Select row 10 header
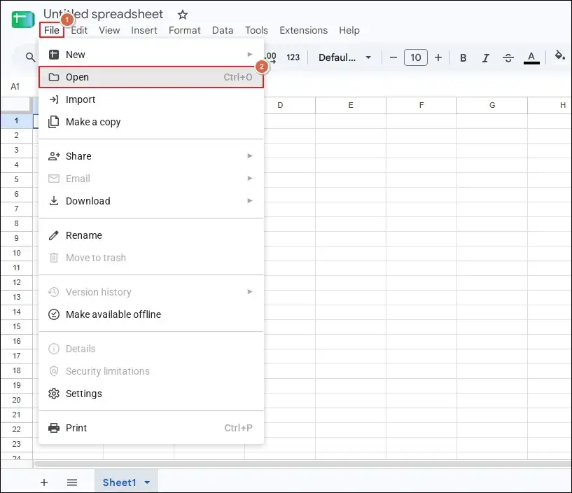The height and width of the screenshot is (493, 572). pyautogui.click(x=16, y=253)
